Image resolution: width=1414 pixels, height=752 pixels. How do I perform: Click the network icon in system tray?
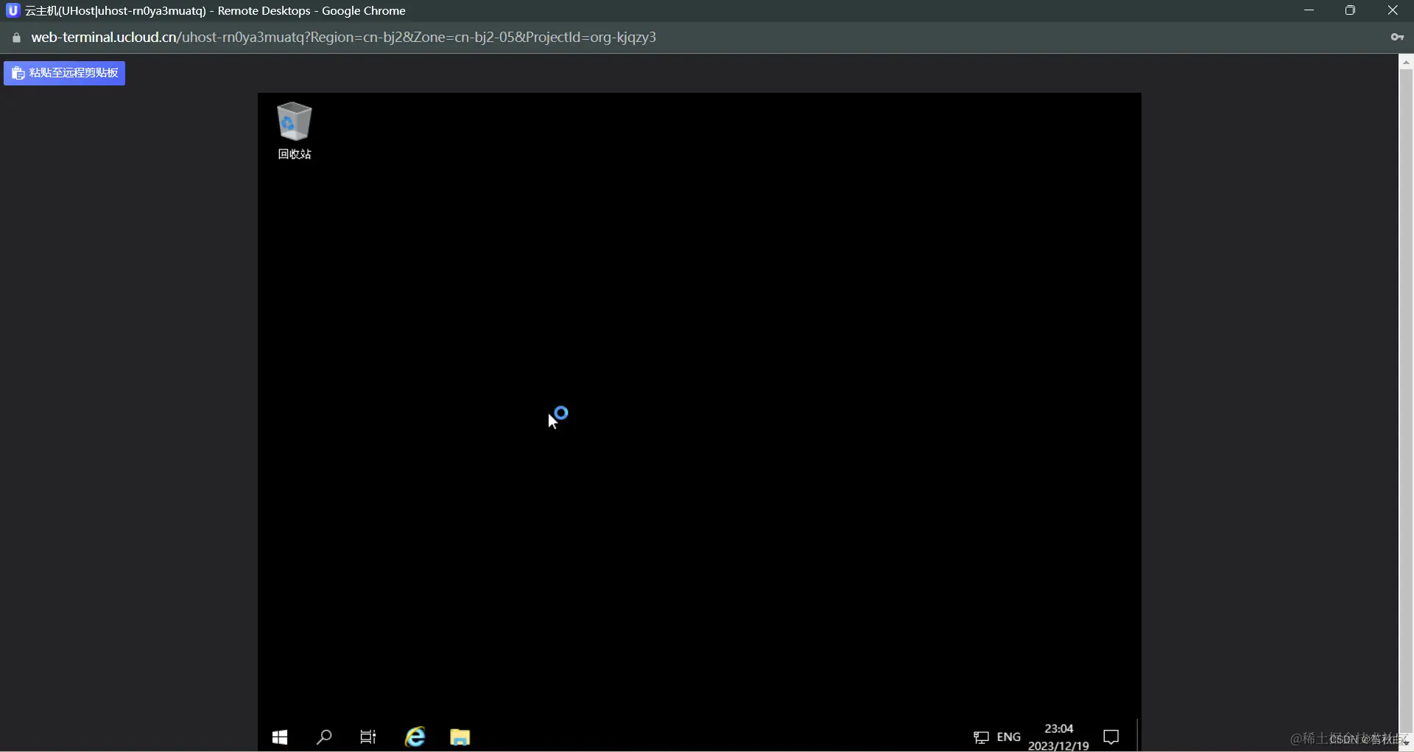tap(981, 737)
